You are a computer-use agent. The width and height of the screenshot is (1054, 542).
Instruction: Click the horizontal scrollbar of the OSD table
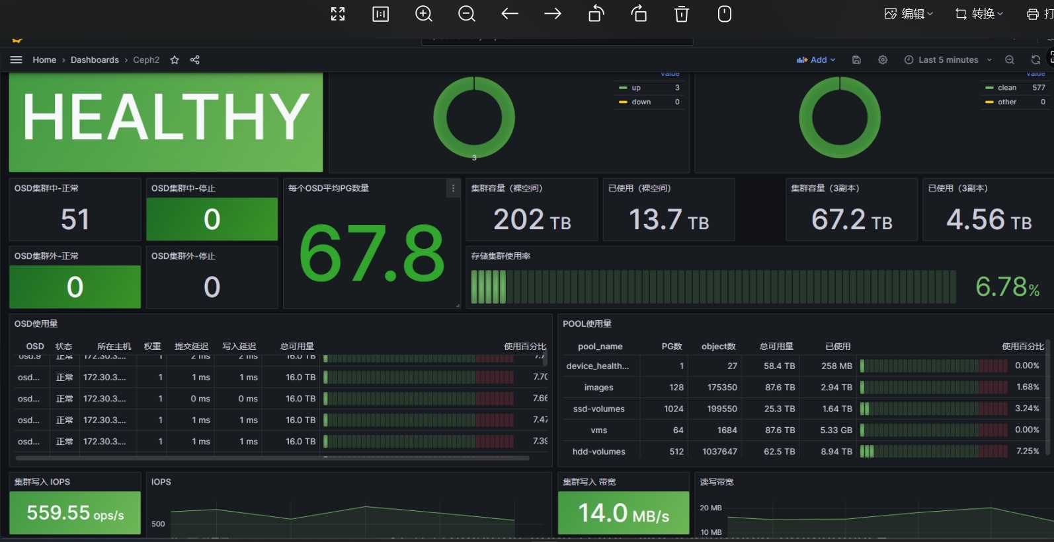[x=272, y=458]
